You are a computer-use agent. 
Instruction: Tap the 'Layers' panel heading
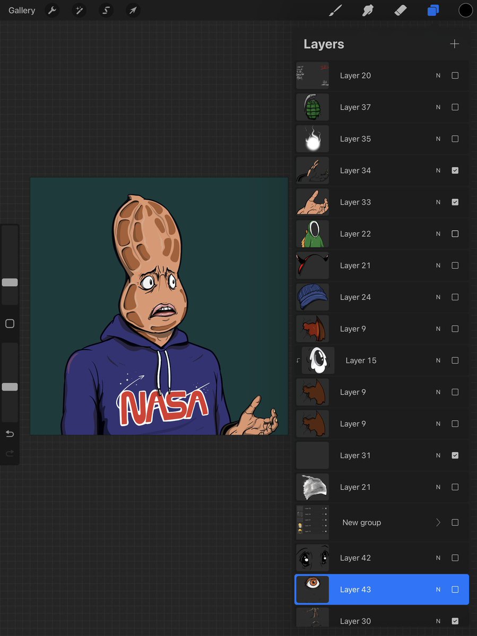(x=324, y=45)
